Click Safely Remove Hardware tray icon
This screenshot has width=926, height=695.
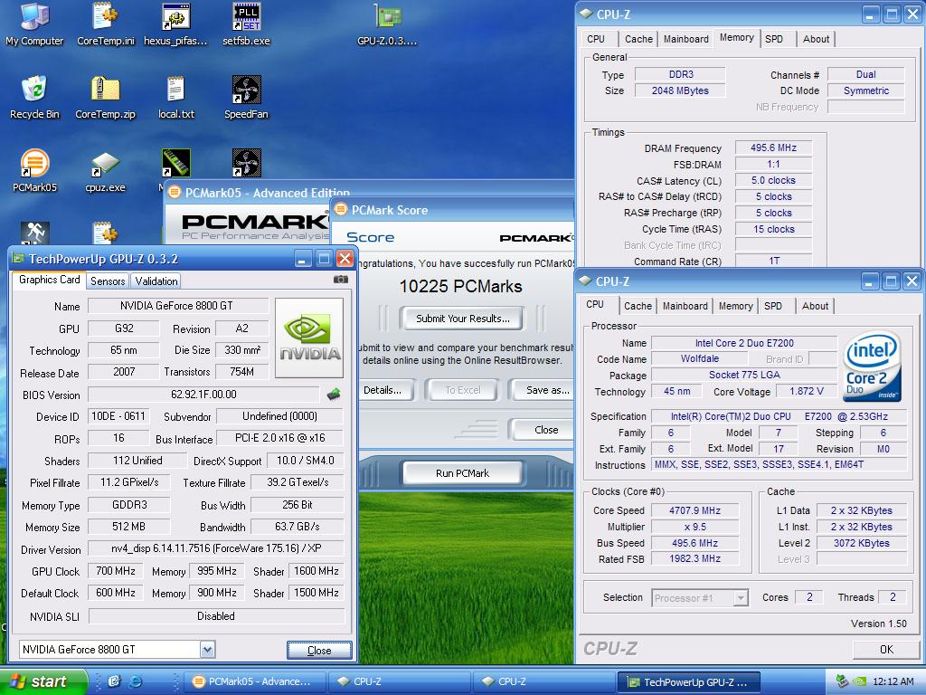coord(843,681)
